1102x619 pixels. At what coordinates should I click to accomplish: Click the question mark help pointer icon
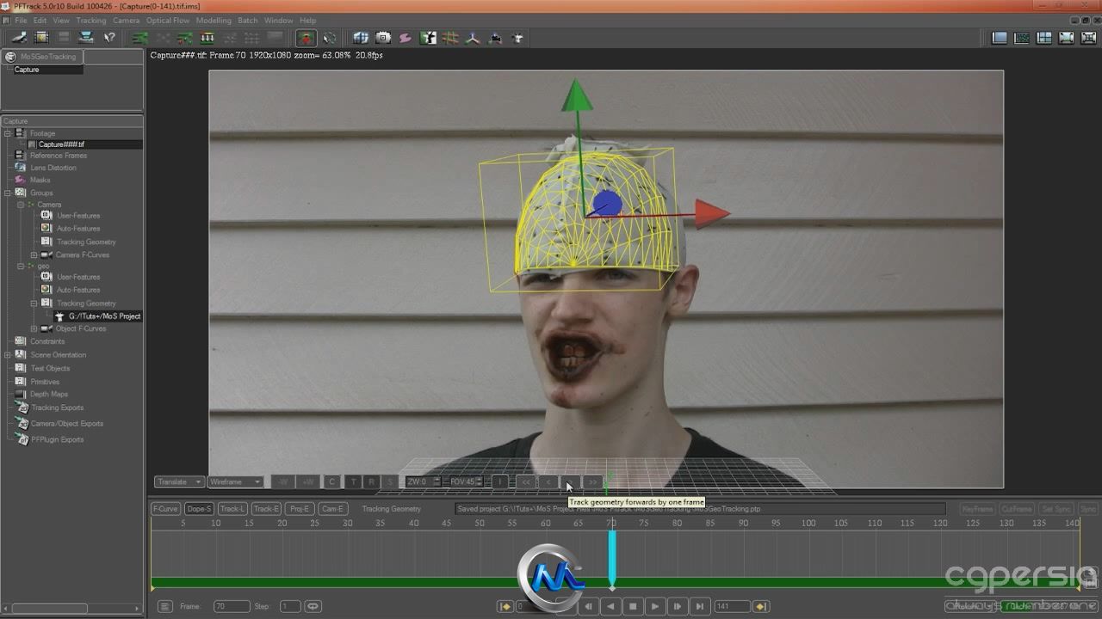109,38
